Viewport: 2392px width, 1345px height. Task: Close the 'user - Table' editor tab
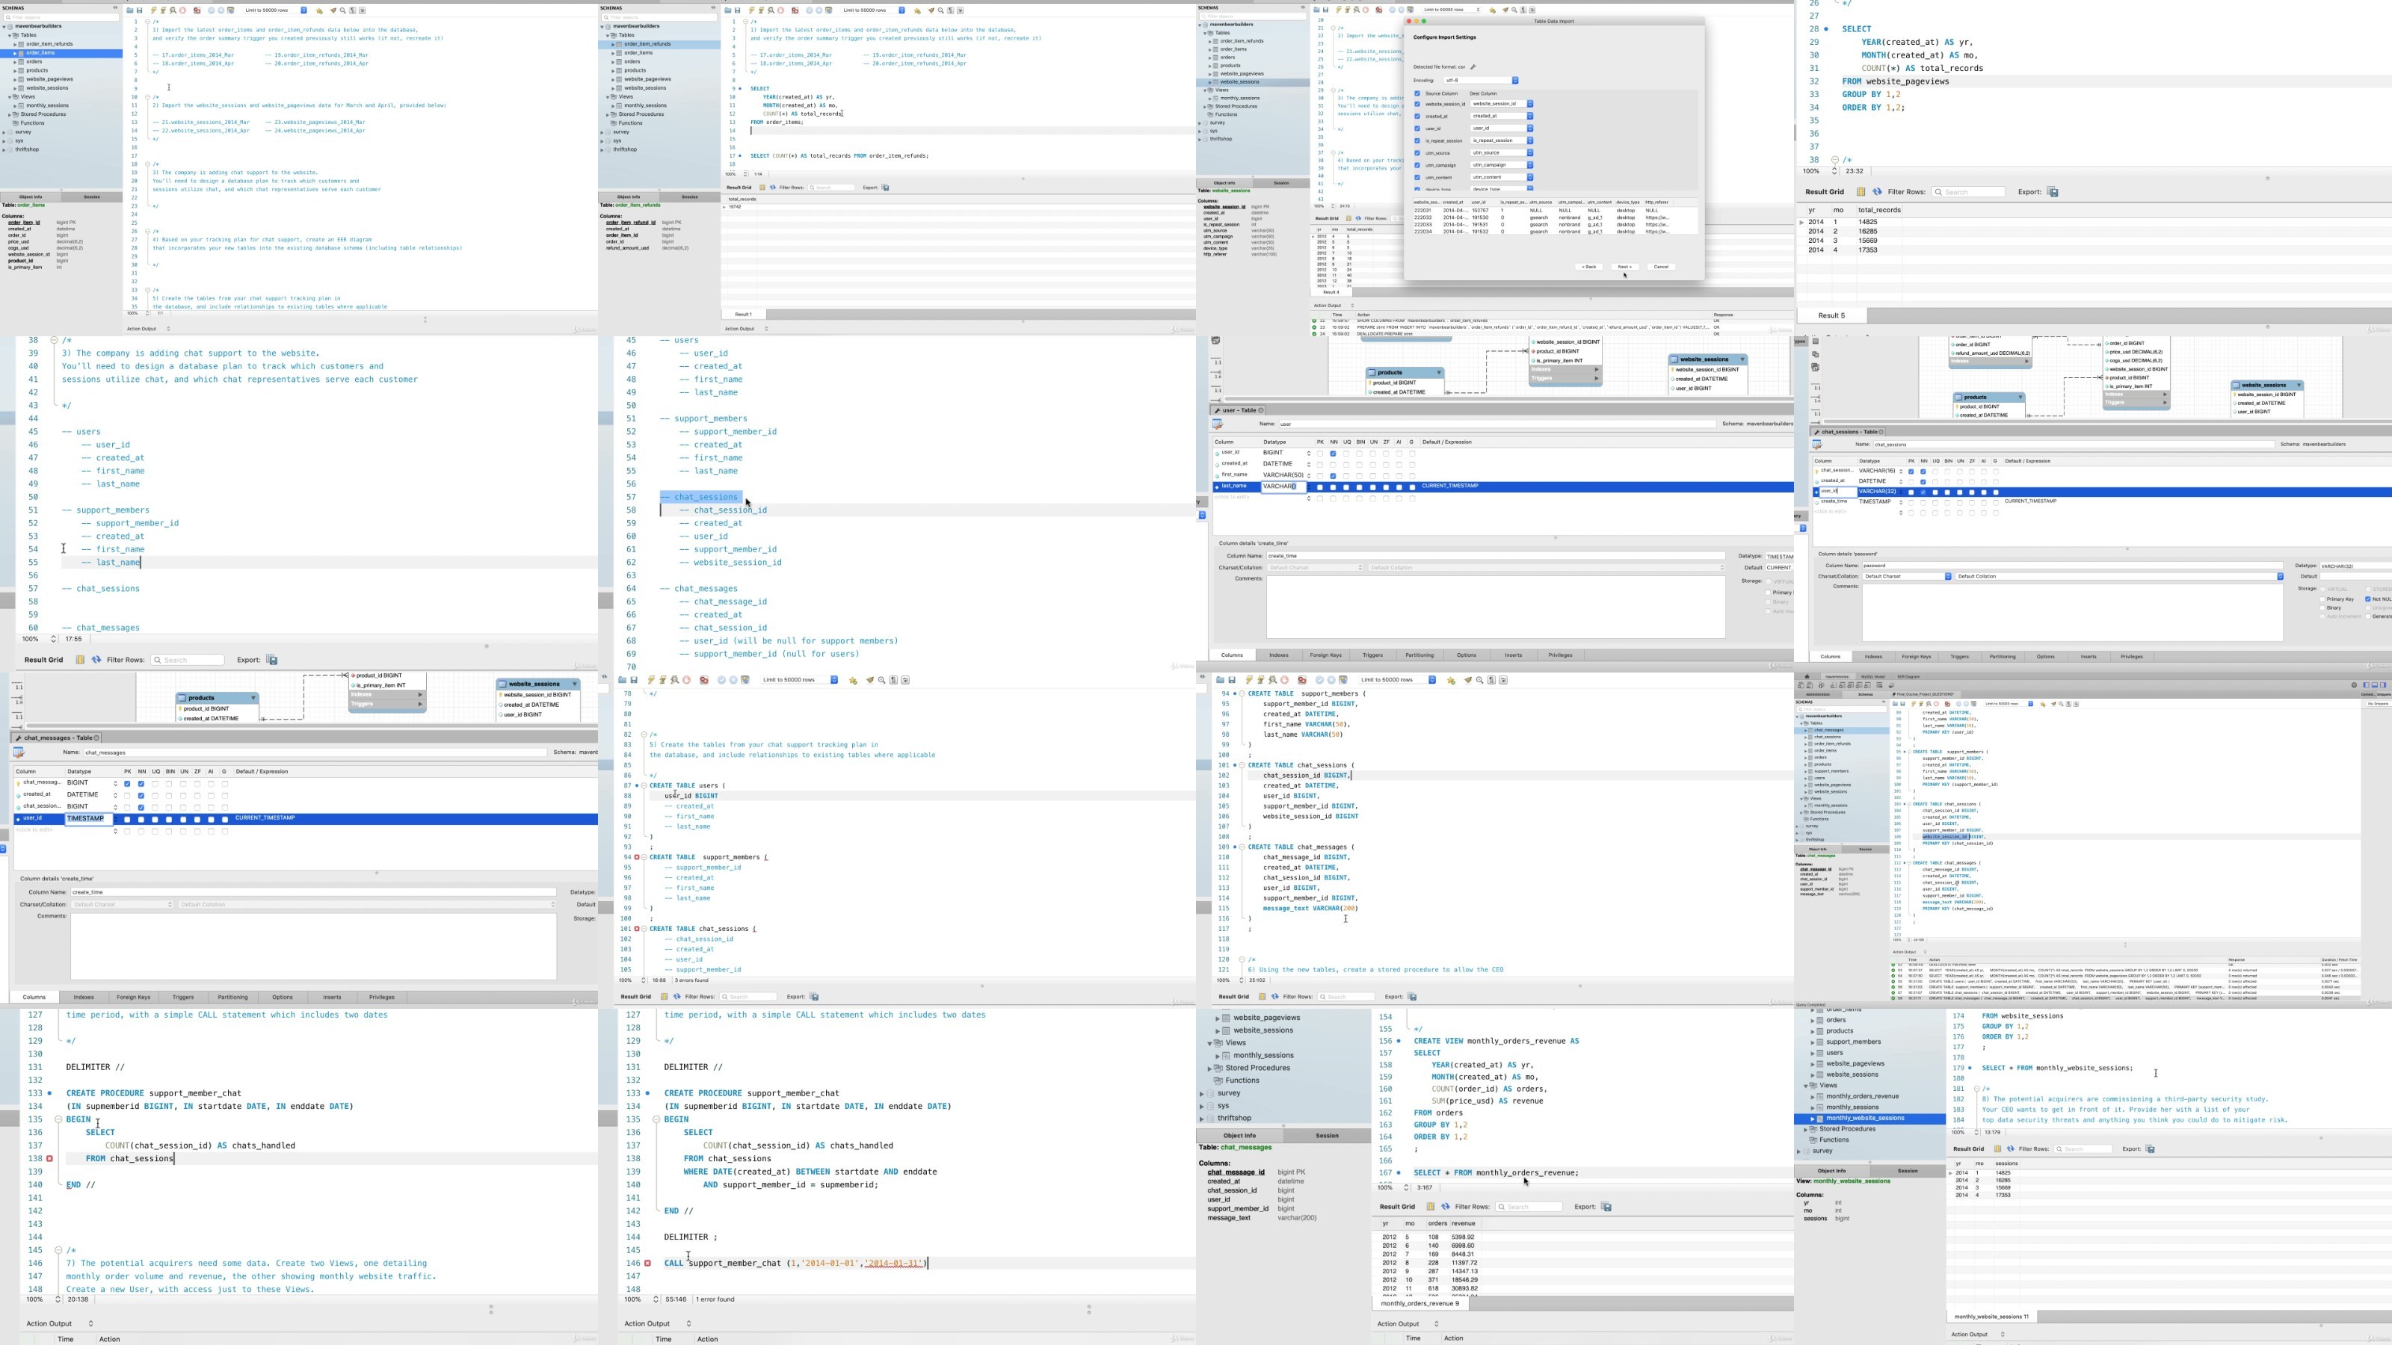click(x=1261, y=410)
